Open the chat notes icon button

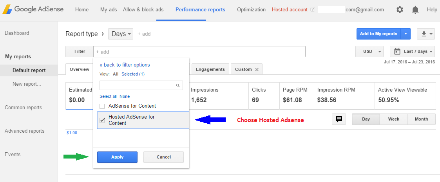tap(339, 119)
